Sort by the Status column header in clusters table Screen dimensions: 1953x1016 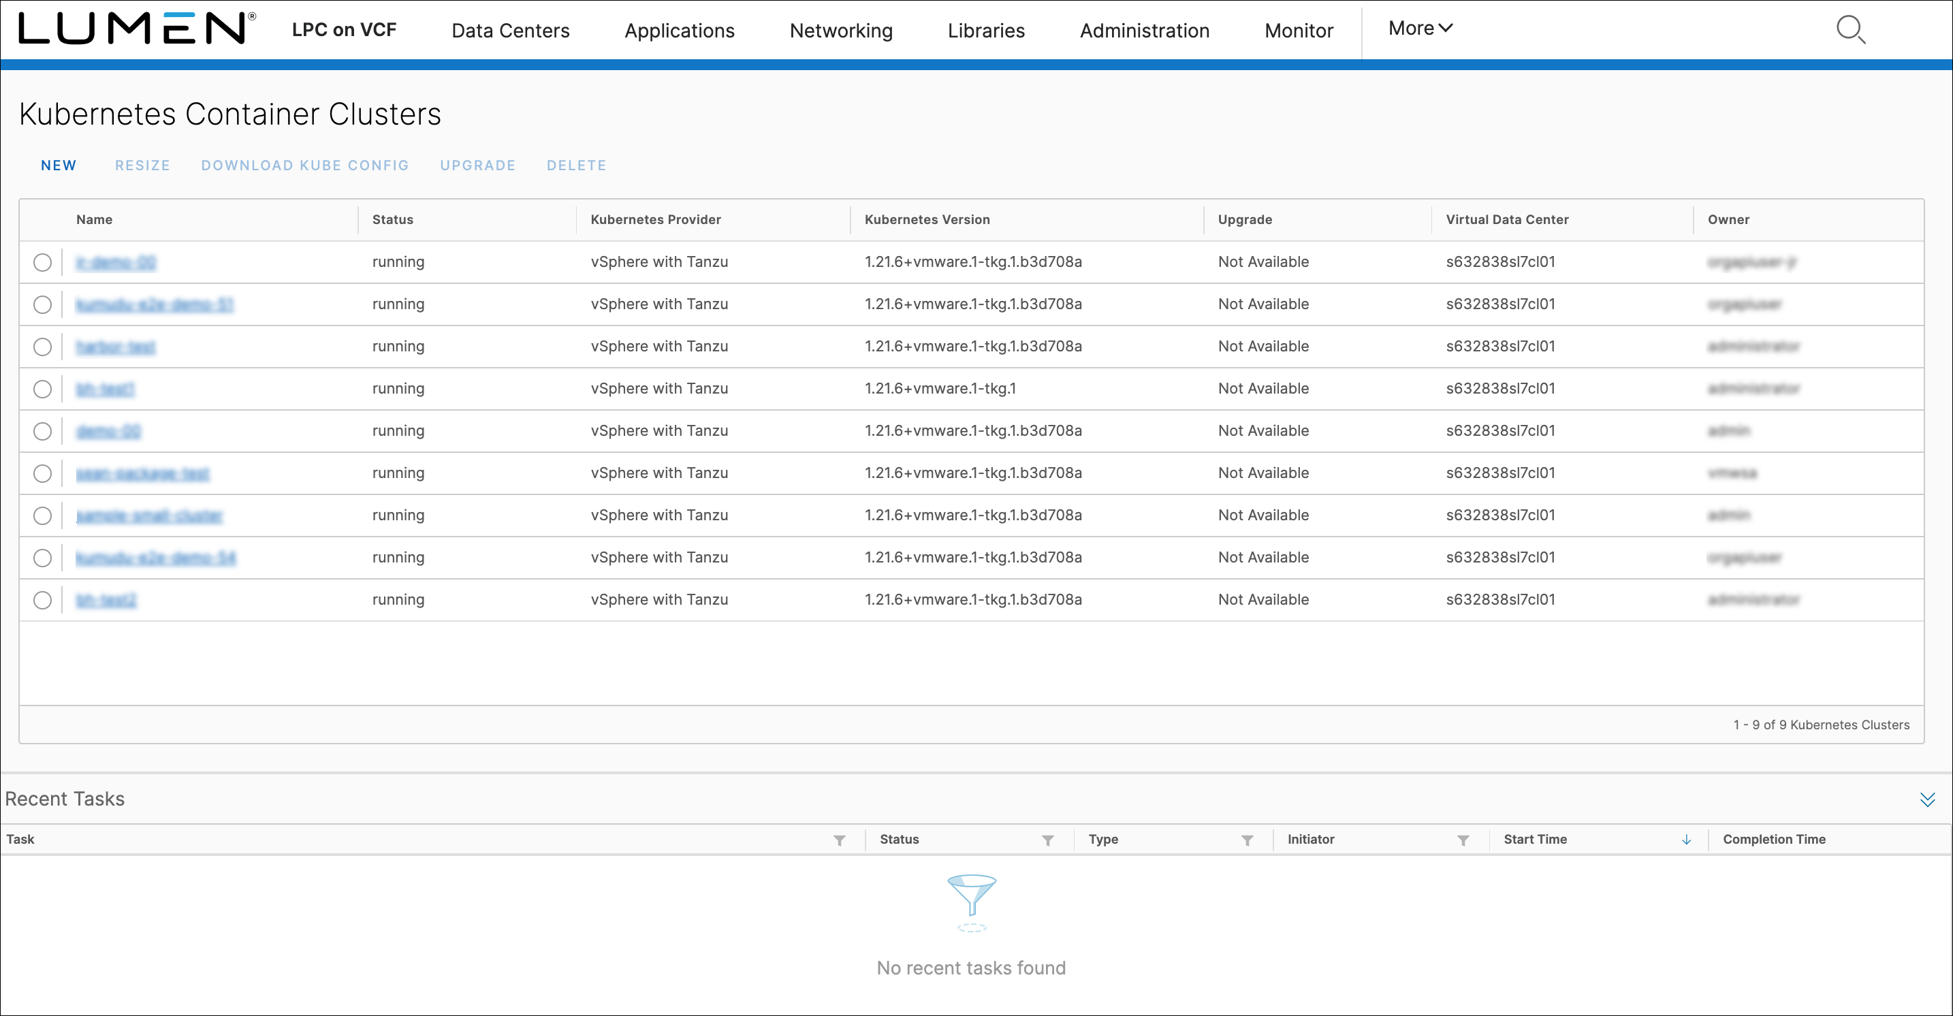(393, 220)
